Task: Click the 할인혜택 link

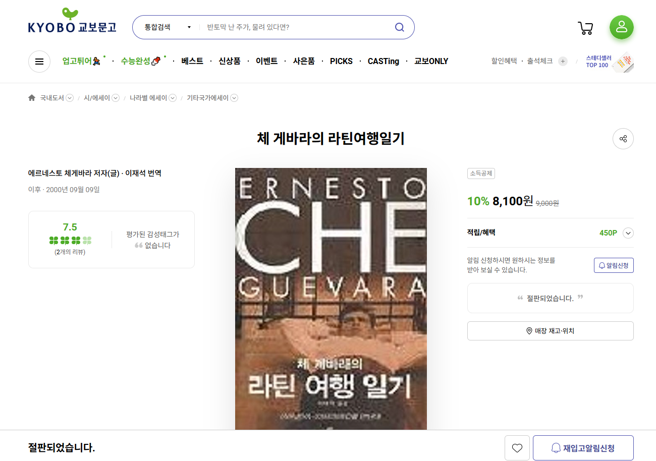Action: [504, 61]
